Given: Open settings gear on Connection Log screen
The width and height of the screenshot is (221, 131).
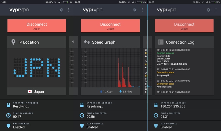Looking at the screenshot, I should [209, 10].
